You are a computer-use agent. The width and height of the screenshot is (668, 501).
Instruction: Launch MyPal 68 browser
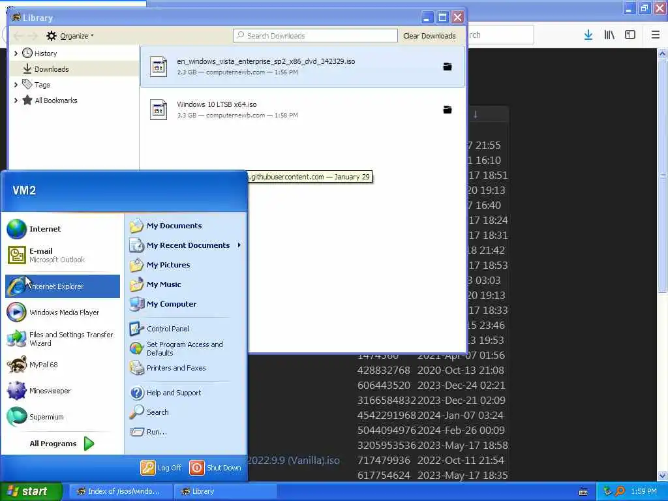click(x=62, y=365)
